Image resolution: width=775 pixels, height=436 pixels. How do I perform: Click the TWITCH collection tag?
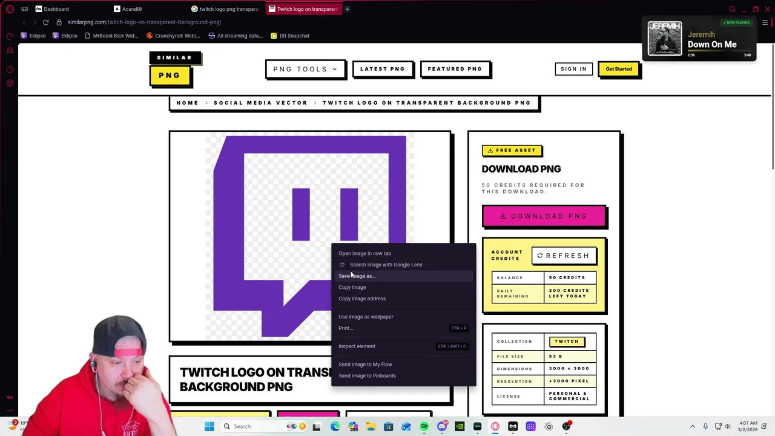(567, 342)
